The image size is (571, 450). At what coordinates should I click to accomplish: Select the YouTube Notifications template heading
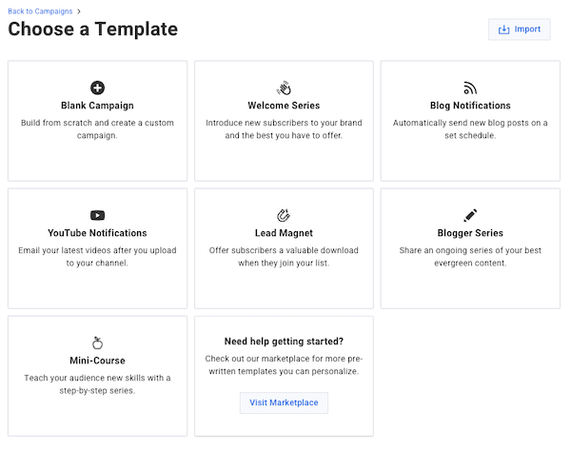click(x=97, y=233)
